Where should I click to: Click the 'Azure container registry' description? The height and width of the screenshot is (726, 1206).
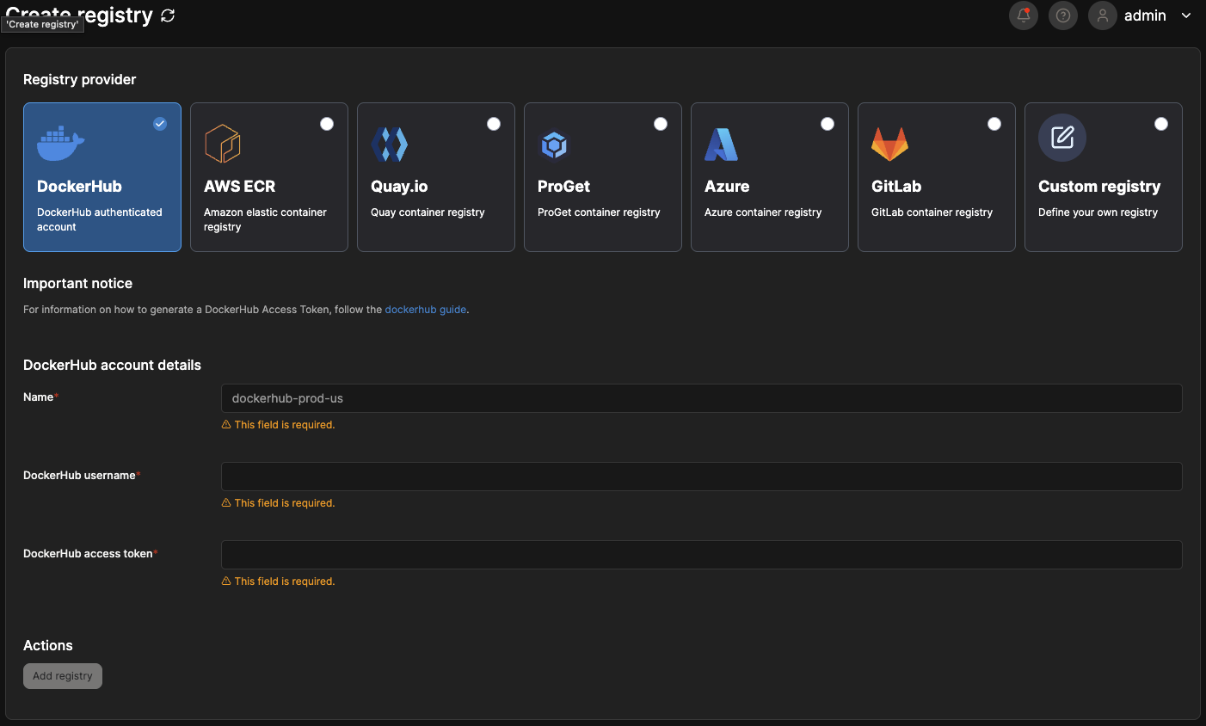click(763, 212)
